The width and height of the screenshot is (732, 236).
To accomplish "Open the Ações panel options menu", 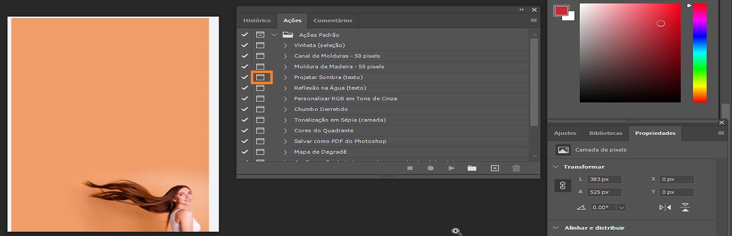I will point(534,20).
